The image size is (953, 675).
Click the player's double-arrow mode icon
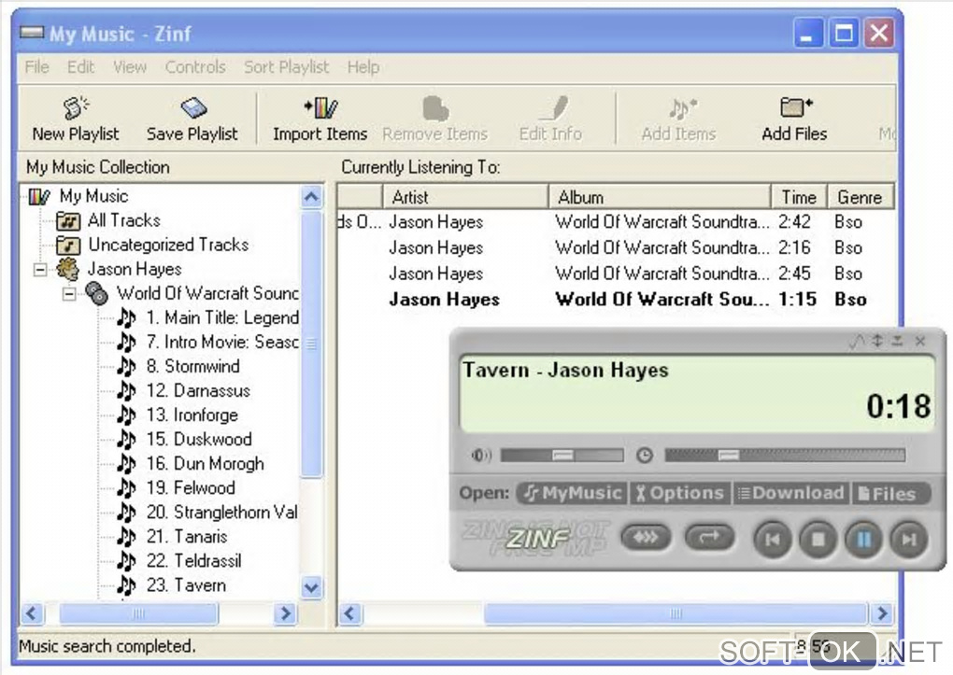[877, 341]
